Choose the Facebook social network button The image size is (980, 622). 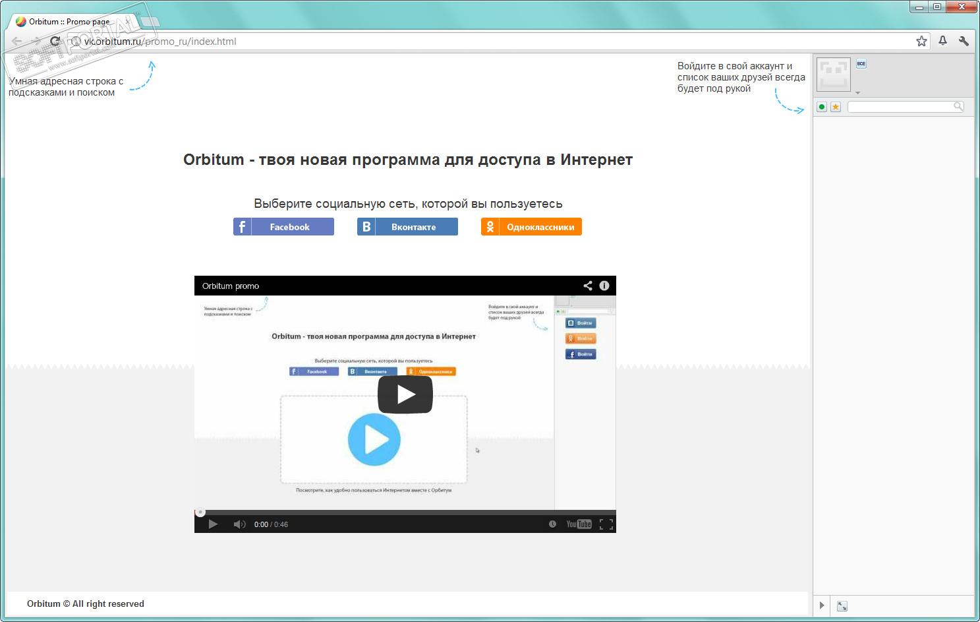[x=283, y=227]
